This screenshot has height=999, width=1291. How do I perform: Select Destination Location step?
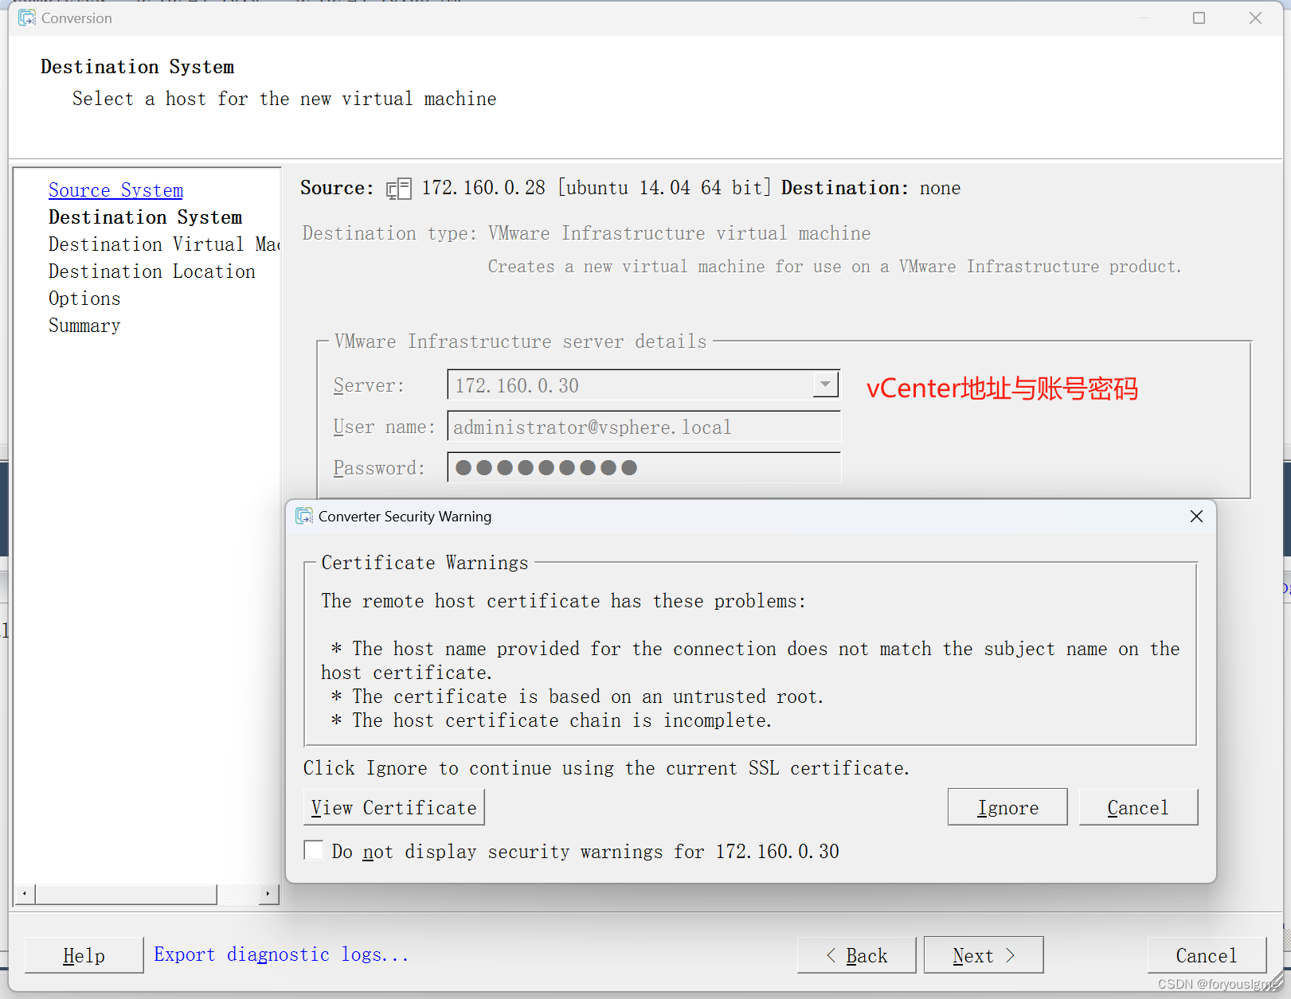[x=152, y=271]
